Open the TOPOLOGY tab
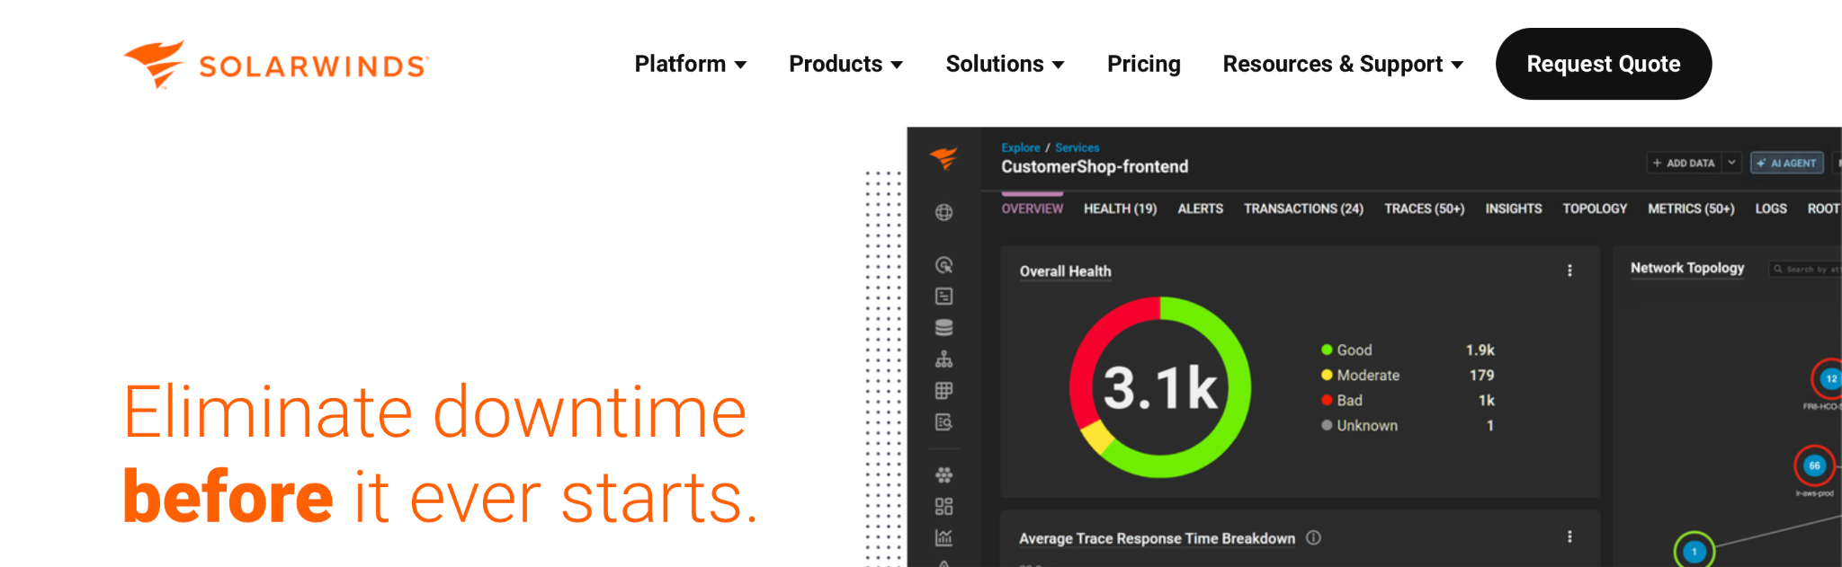Image resolution: width=1842 pixels, height=567 pixels. [1595, 208]
